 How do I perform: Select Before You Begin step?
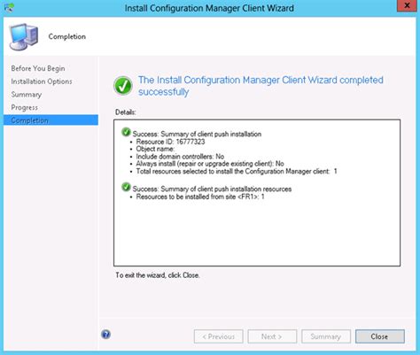[38, 68]
